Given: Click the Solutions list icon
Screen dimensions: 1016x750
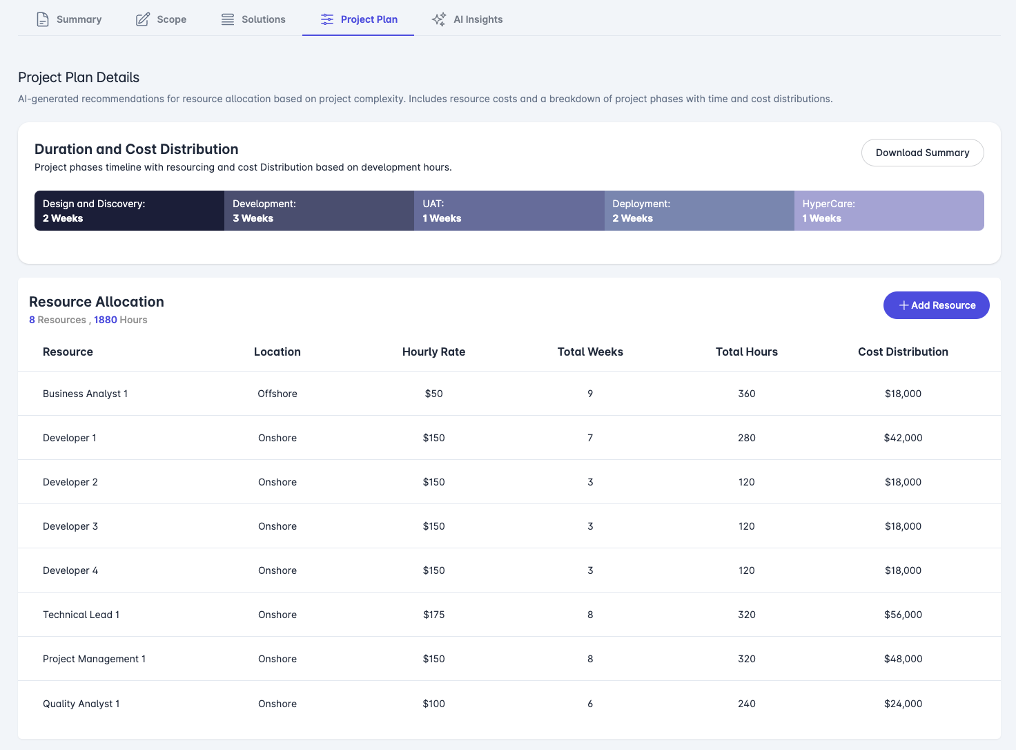Looking at the screenshot, I should 228,19.
